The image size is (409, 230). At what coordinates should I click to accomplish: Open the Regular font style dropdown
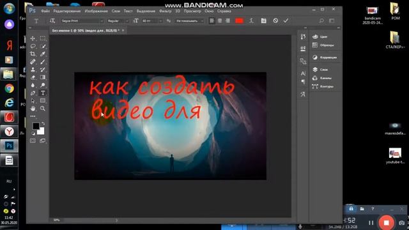pyautogui.click(x=118, y=21)
